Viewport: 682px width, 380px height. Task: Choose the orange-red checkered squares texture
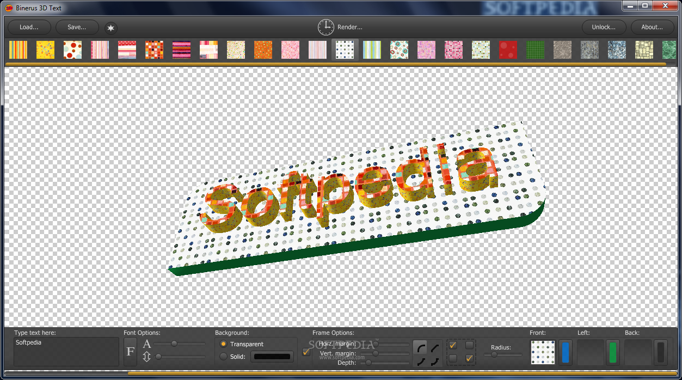pos(154,50)
